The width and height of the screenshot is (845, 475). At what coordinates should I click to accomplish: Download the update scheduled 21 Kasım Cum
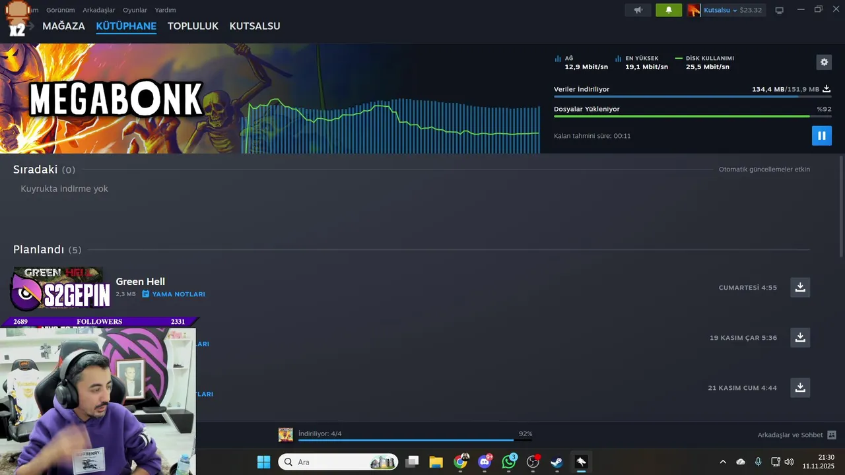point(800,387)
